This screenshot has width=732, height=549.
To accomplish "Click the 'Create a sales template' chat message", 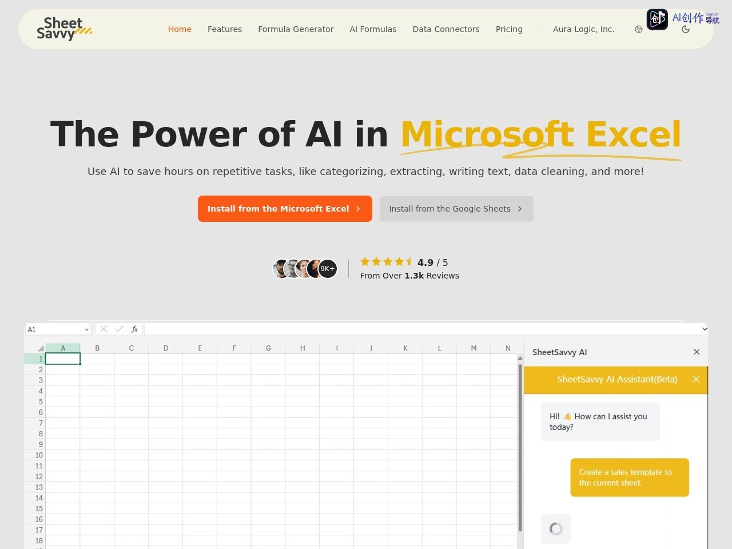I will [x=630, y=478].
